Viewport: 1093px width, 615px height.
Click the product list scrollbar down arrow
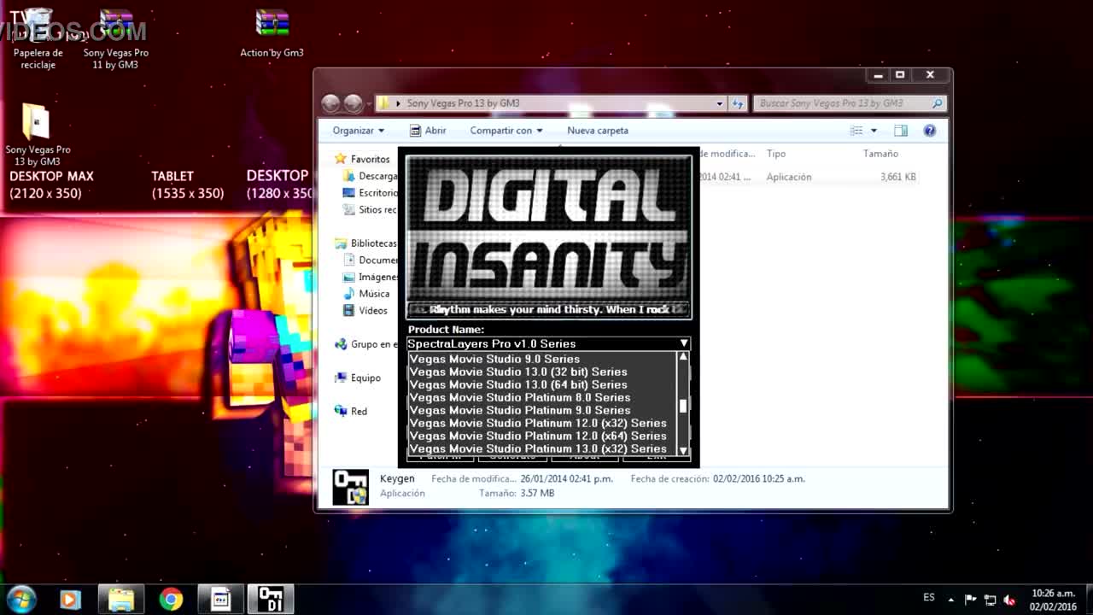[x=683, y=450]
